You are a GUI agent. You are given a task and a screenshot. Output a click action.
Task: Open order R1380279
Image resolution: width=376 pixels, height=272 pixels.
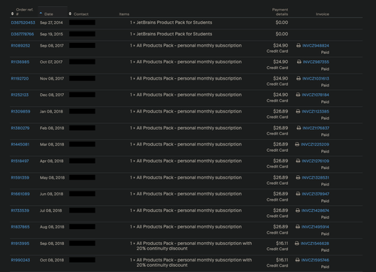20,128
